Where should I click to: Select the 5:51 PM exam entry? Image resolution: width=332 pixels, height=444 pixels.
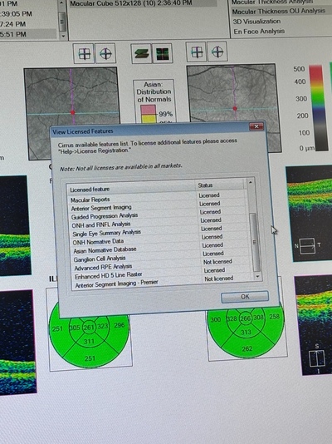click(28, 34)
